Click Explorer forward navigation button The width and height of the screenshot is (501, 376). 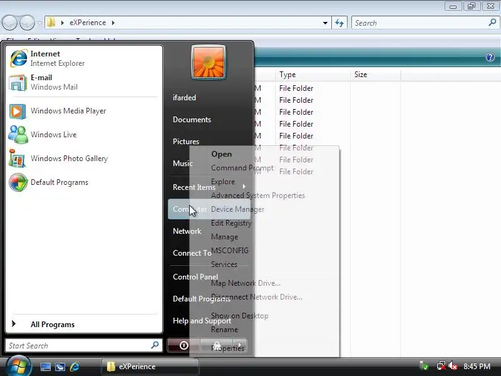27,23
